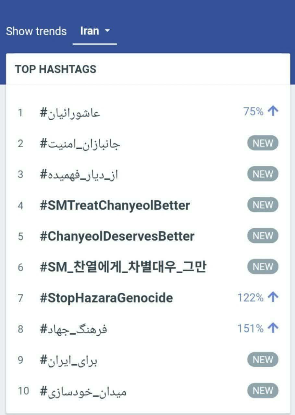
Task: Click the dropdown arrow beside Iran
Action: pos(107,31)
